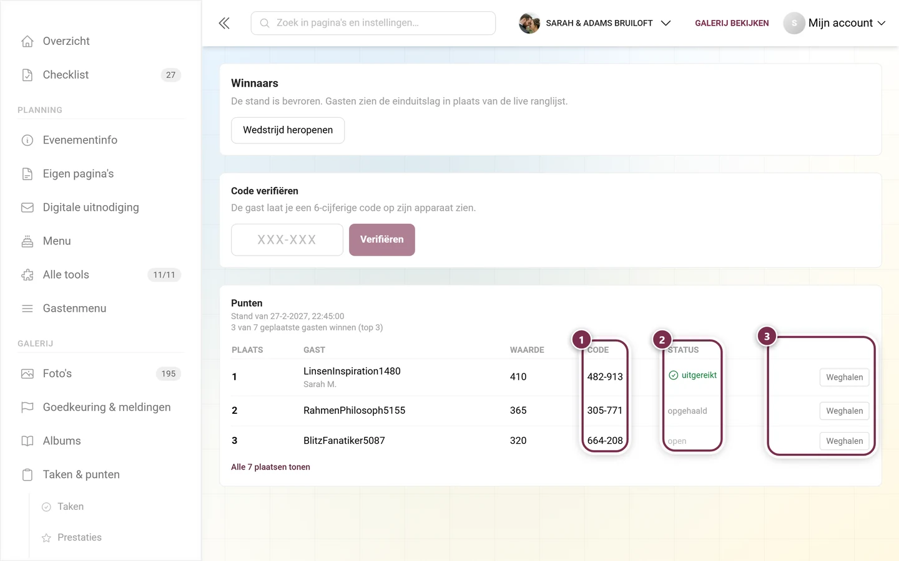Click the Prestaties star icon
This screenshot has width=899, height=561.
pos(46,538)
